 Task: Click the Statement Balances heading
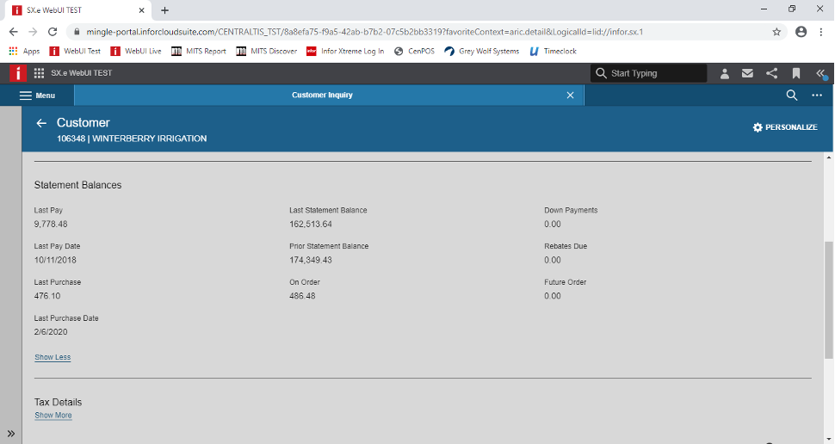(x=77, y=185)
